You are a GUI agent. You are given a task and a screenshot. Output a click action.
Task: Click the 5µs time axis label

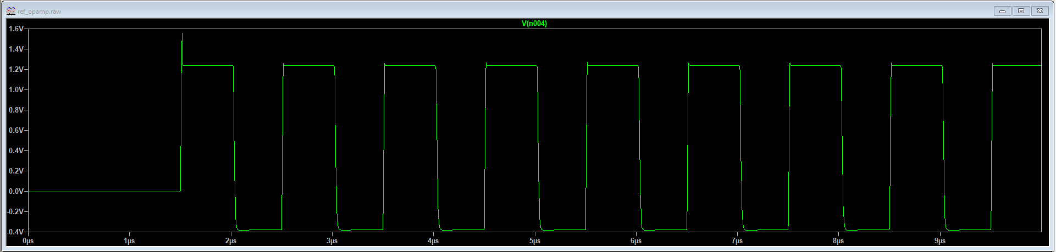pyautogui.click(x=535, y=241)
